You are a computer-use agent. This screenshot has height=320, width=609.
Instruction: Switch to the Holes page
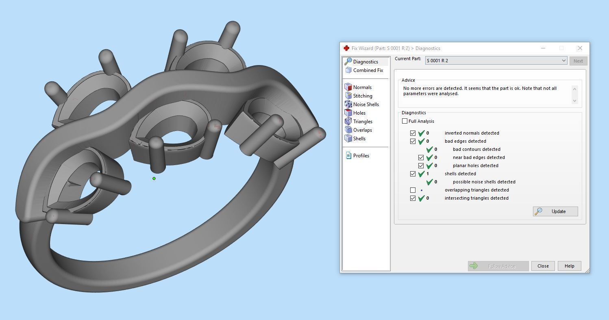click(x=359, y=113)
